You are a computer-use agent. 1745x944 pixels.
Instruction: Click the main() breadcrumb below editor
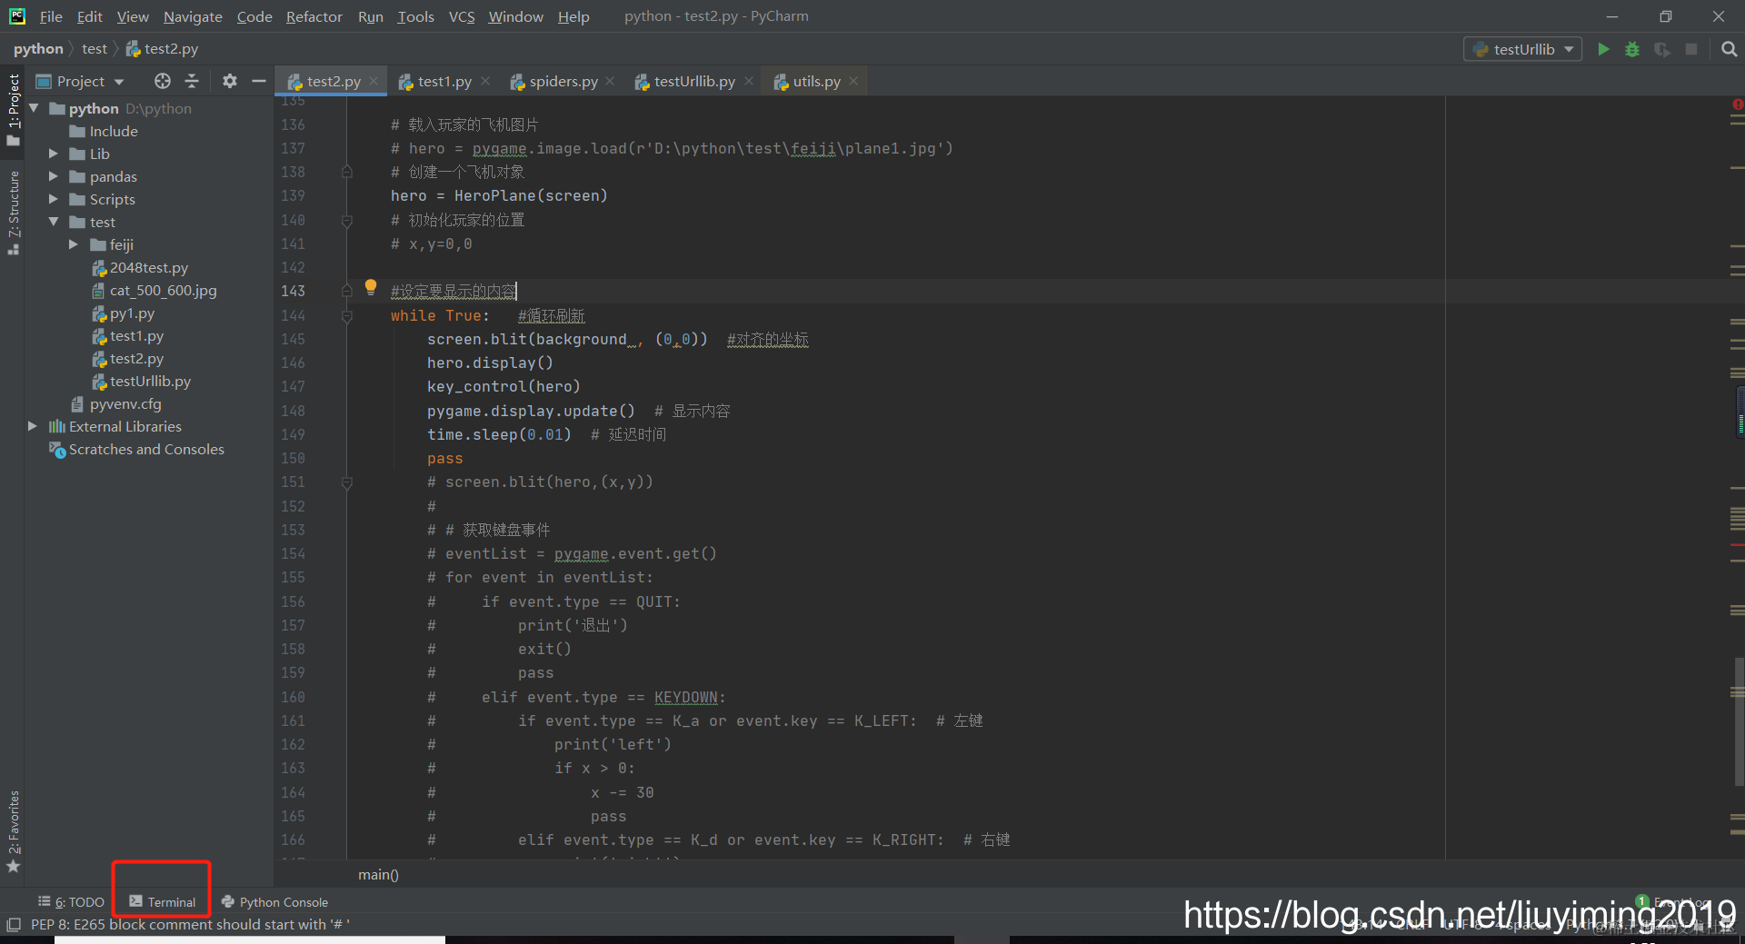click(x=378, y=875)
